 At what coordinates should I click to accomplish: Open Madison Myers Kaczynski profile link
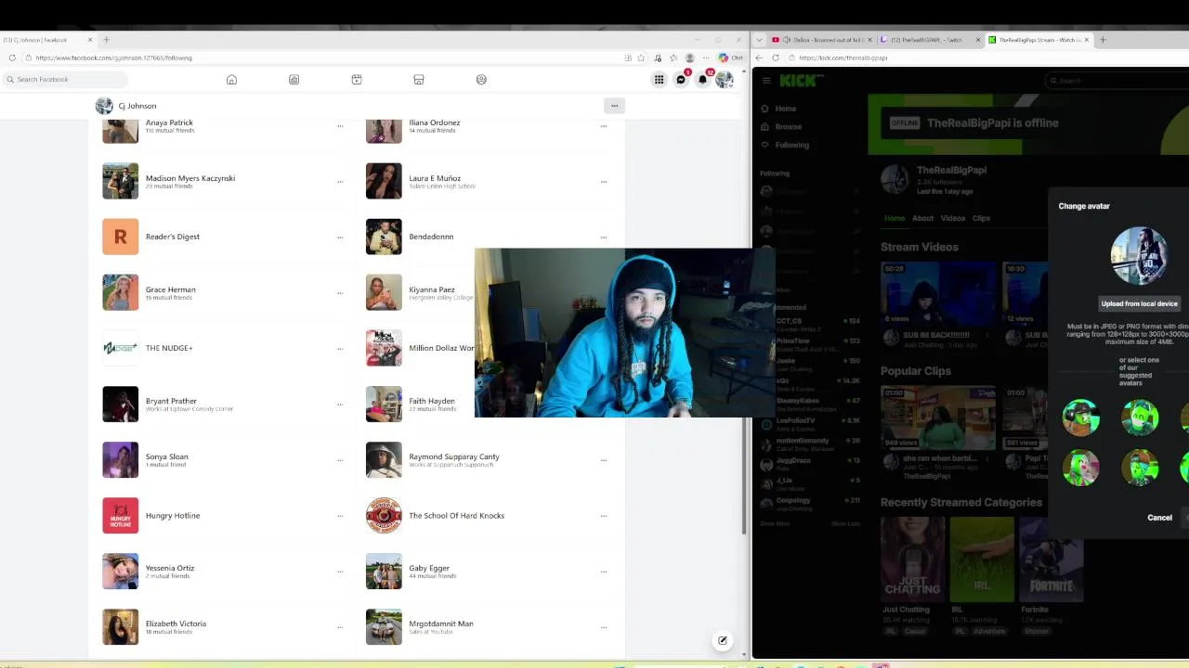(x=190, y=178)
